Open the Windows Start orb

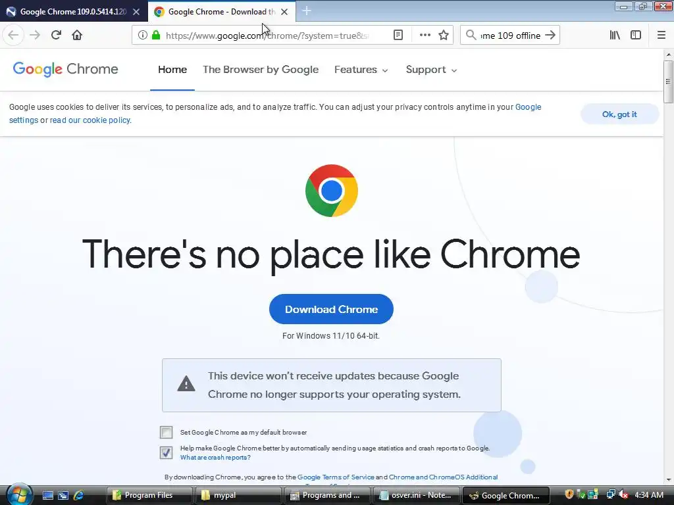point(18,494)
